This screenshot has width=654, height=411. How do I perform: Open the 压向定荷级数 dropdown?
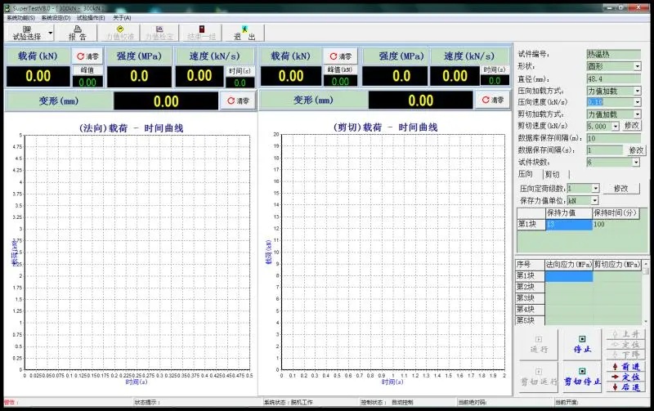tap(596, 189)
